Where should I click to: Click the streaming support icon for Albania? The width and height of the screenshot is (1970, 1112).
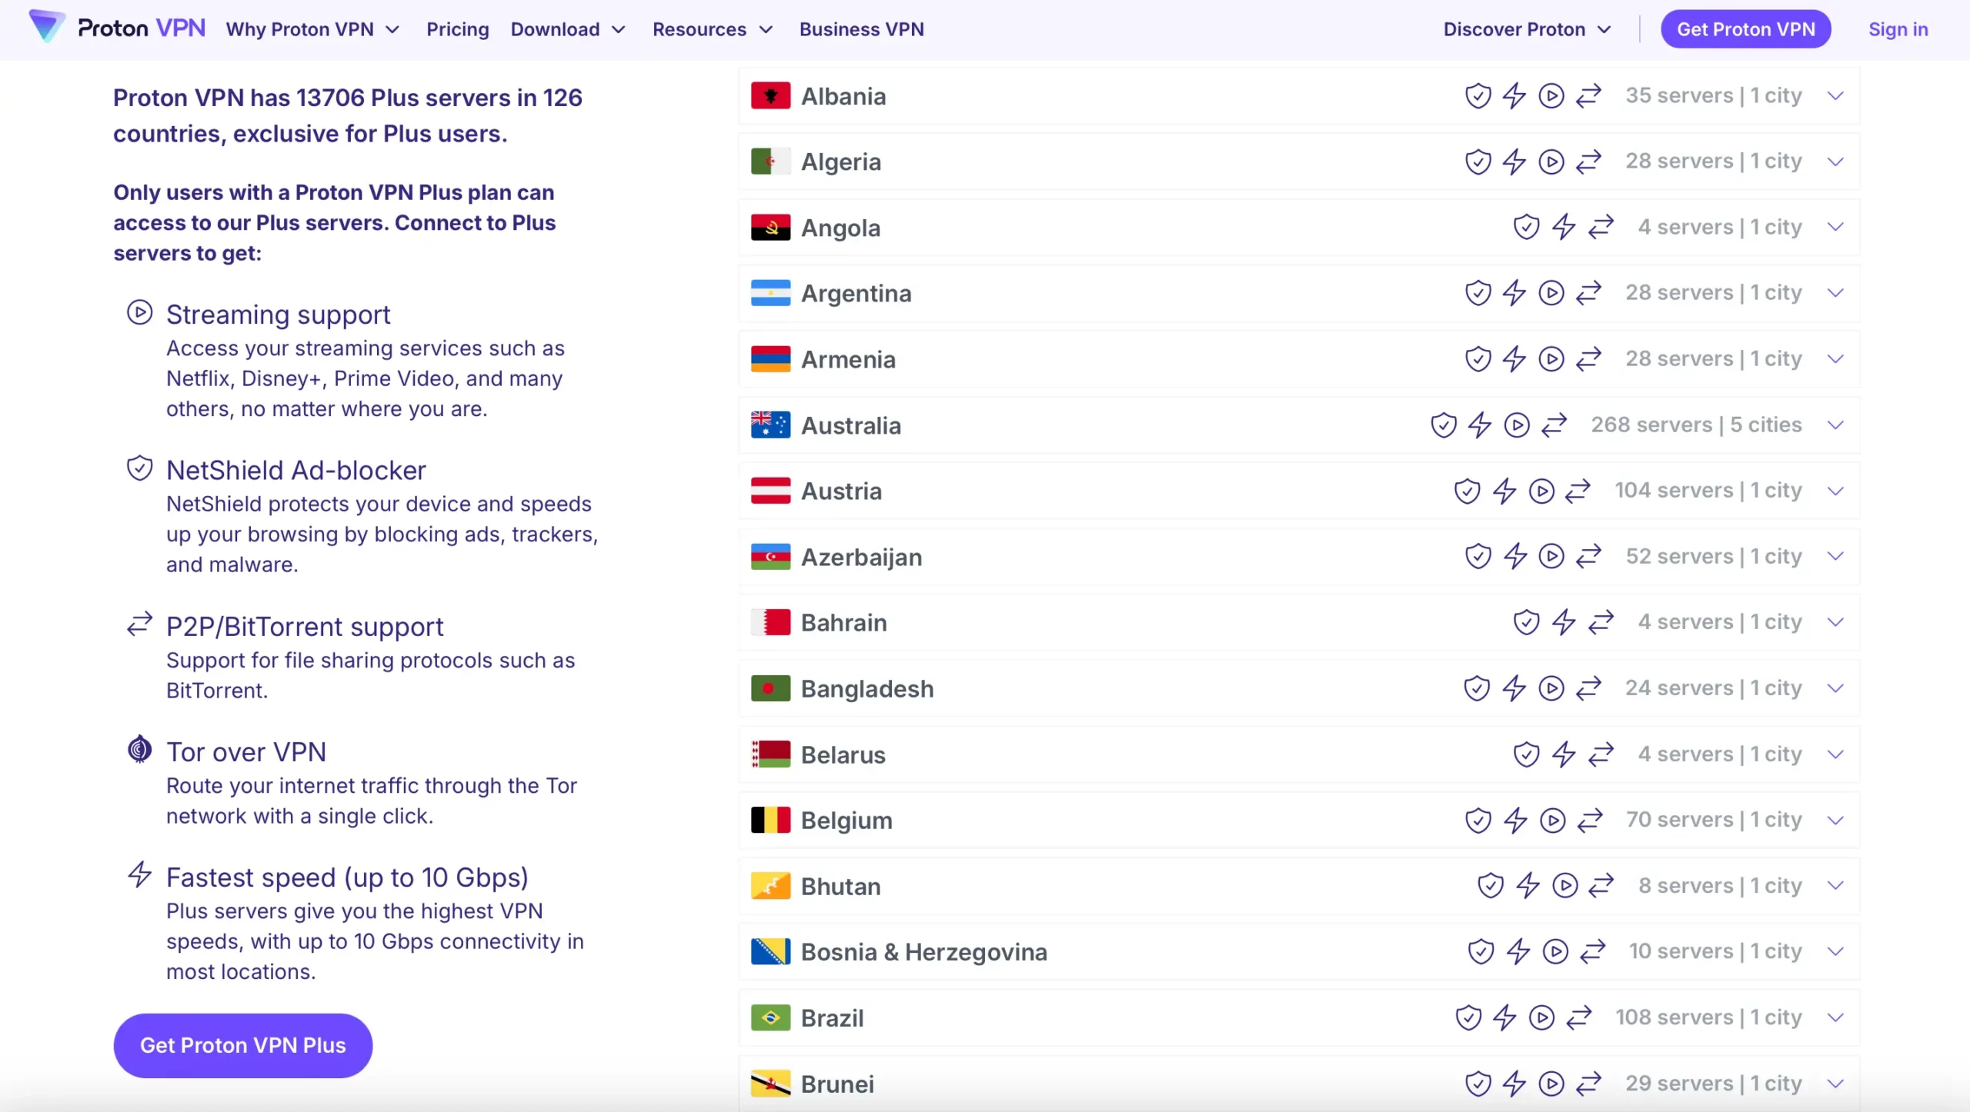click(1552, 96)
